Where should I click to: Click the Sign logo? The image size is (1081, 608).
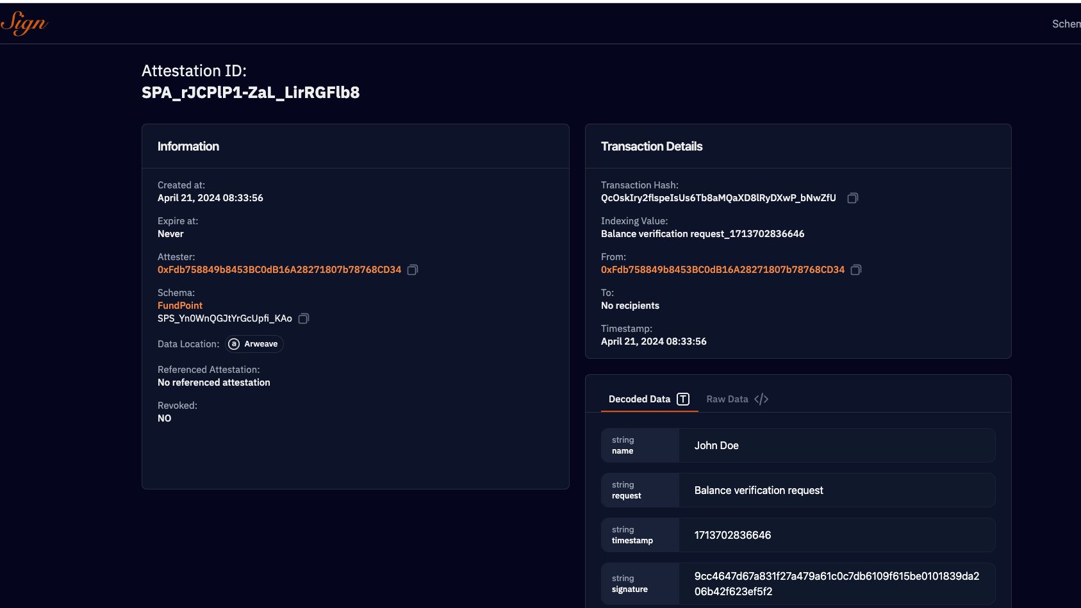[x=24, y=23]
